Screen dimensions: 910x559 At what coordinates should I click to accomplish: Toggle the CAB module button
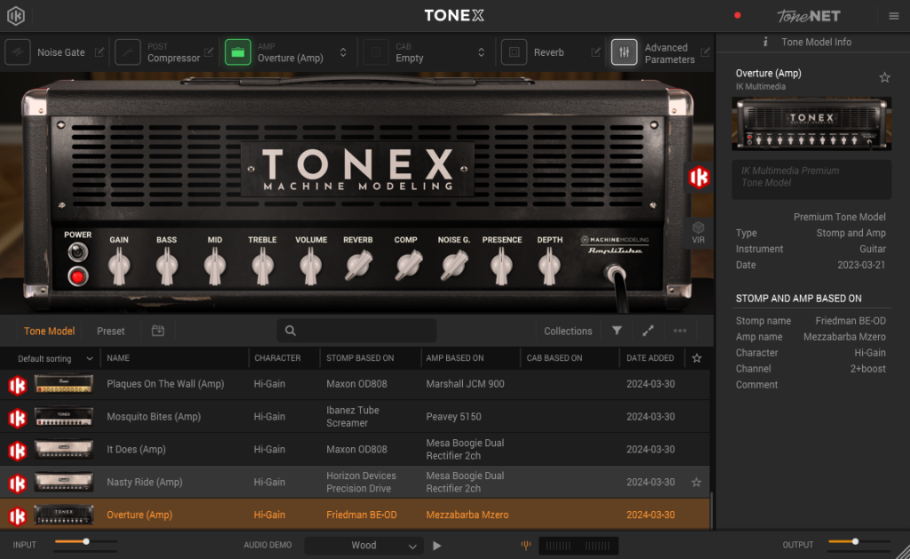click(376, 52)
